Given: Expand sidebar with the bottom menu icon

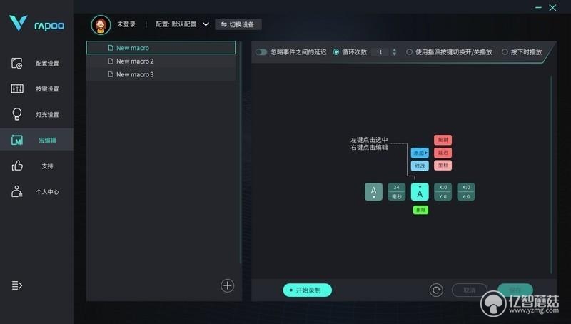Looking at the screenshot, I should tap(16, 285).
